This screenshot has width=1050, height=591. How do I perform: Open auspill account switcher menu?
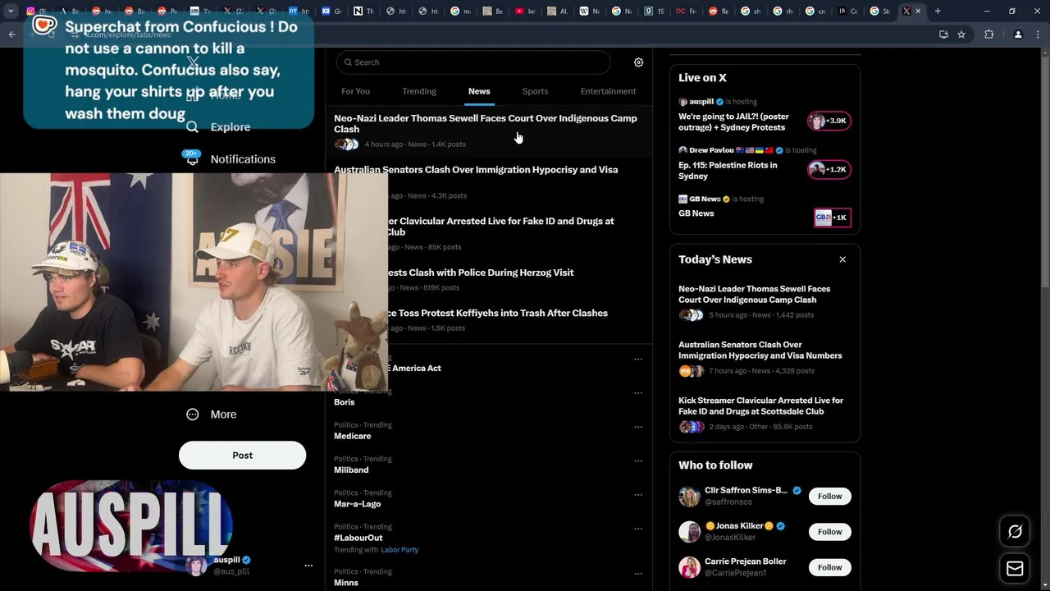click(308, 566)
